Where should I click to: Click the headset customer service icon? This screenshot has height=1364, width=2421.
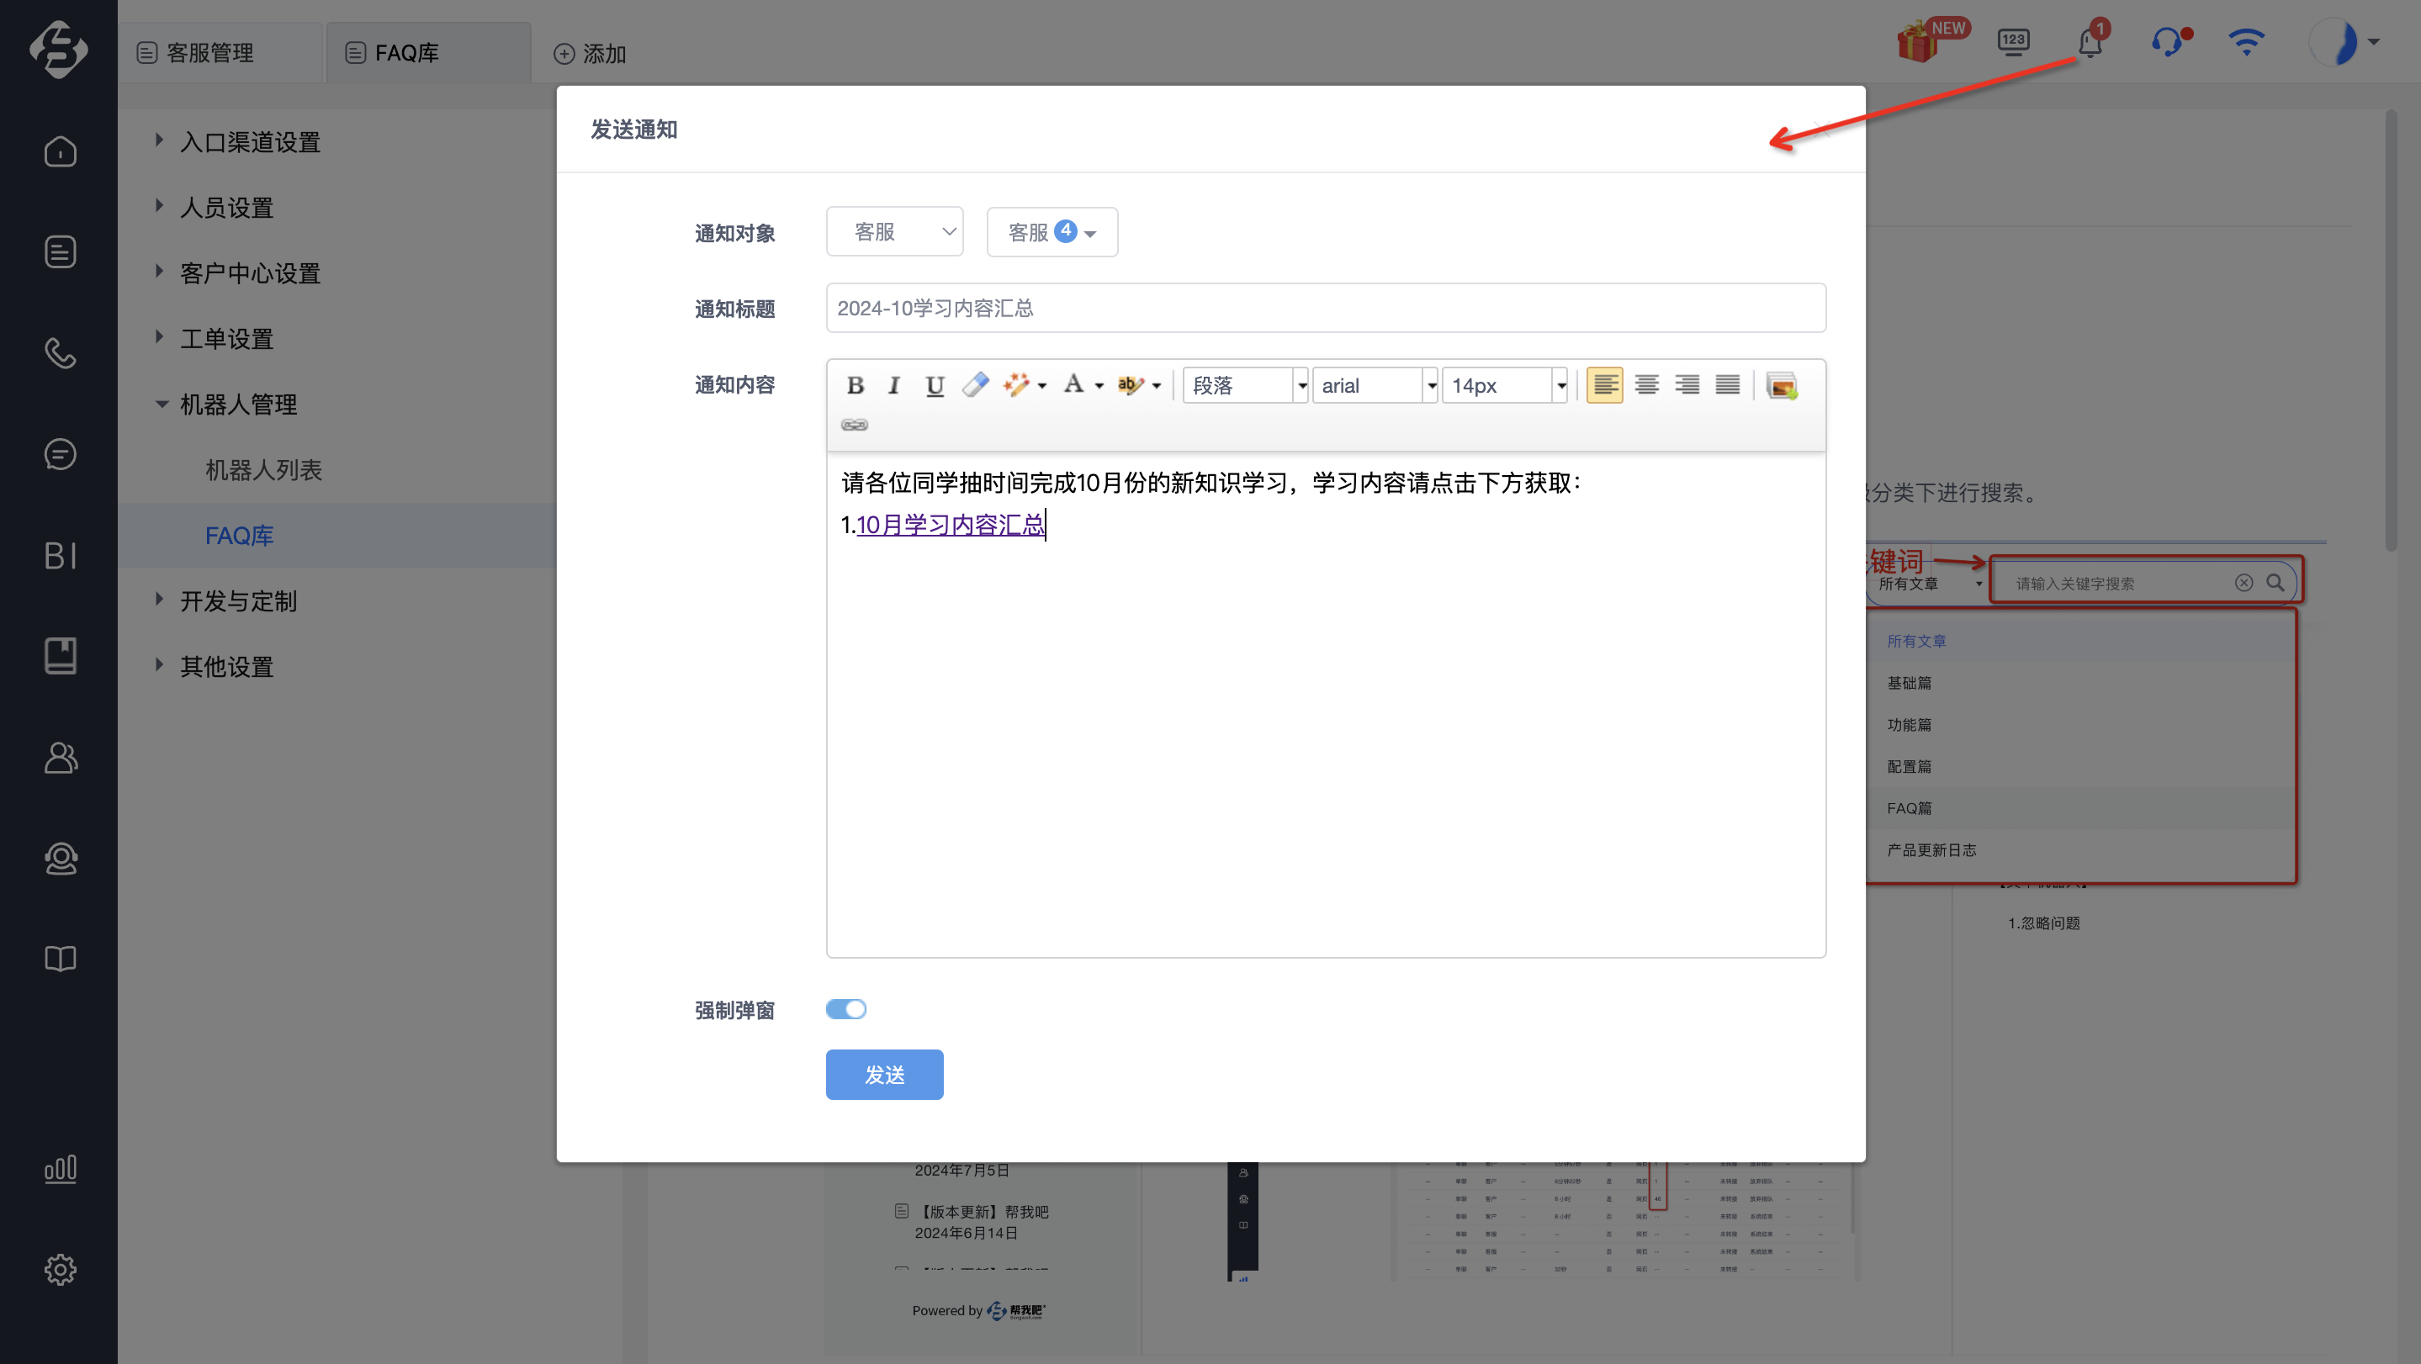pos(2167,42)
